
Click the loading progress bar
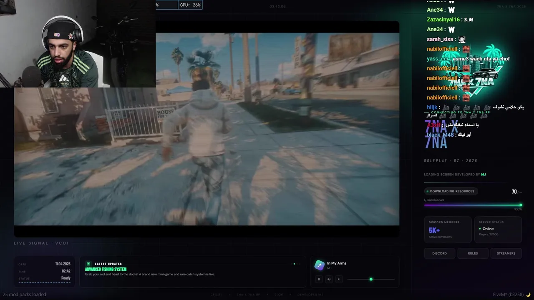coord(473,205)
